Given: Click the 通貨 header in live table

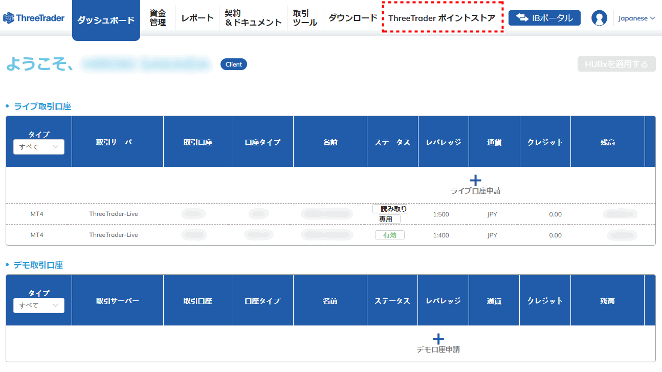Looking at the screenshot, I should (494, 142).
